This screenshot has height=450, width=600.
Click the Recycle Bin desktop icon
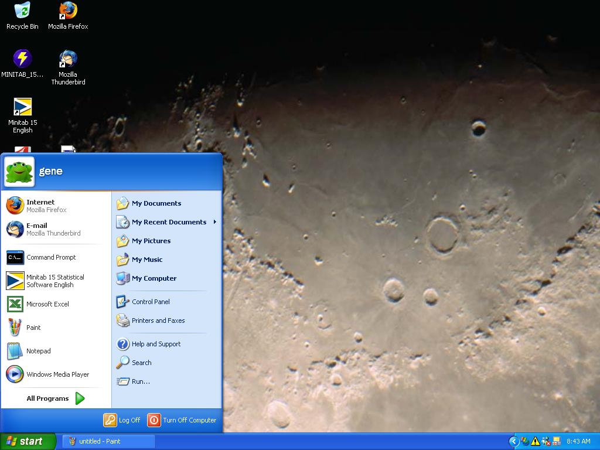[x=22, y=16]
